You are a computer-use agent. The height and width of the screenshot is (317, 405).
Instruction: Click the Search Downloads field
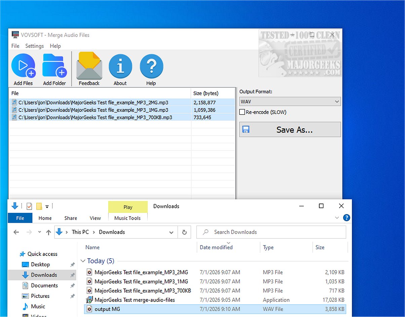[271, 232]
